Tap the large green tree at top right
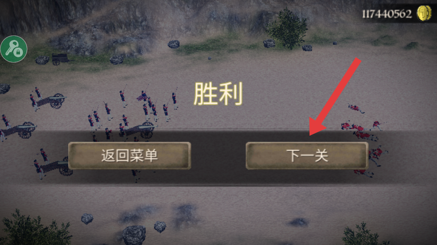This screenshot has width=437, height=245. (287, 29)
